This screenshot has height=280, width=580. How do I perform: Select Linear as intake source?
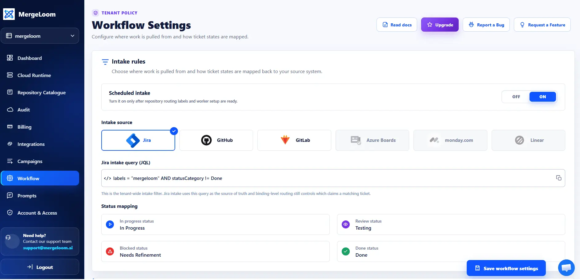pyautogui.click(x=528, y=140)
